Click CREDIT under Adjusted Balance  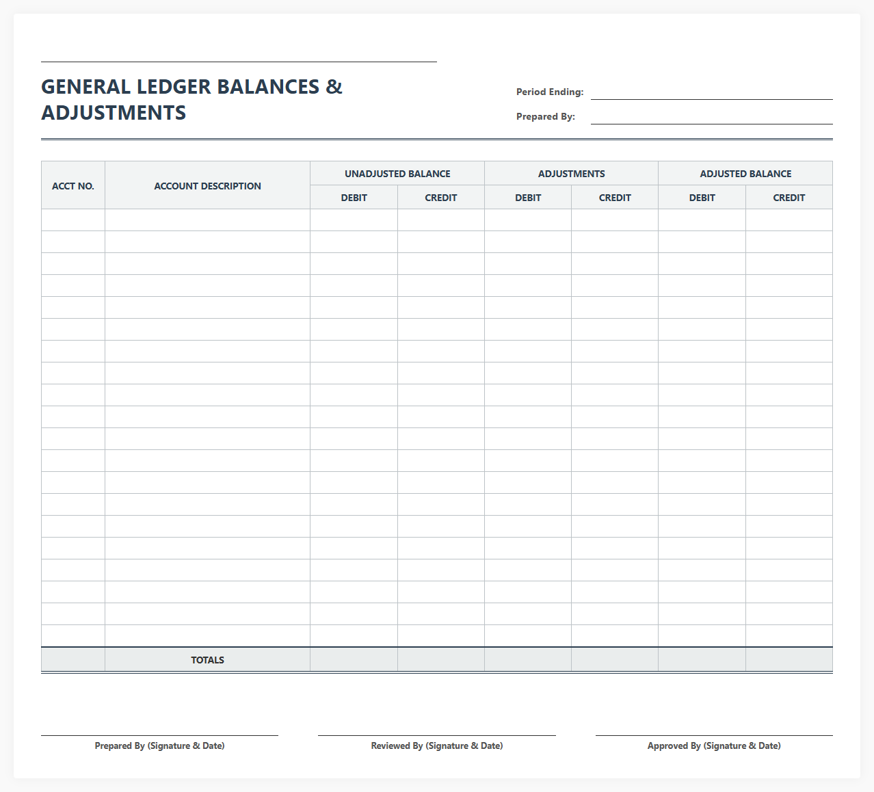pos(789,198)
